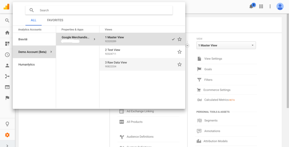This screenshot has height=147, width=289.
Task: Click the user account avatar
Action: pyautogui.click(x=280, y=6)
